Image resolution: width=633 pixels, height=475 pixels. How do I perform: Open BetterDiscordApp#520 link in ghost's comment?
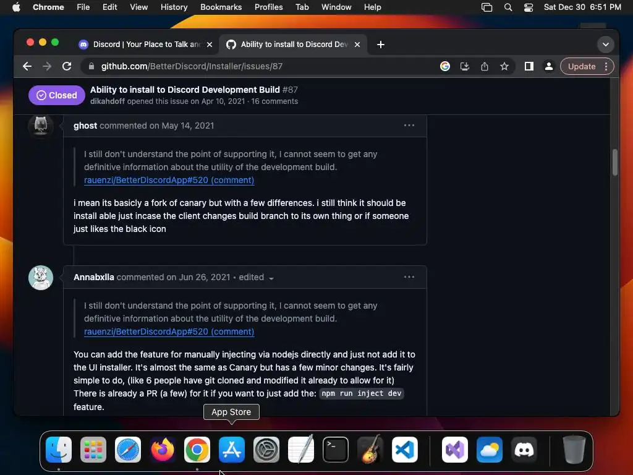(x=169, y=180)
